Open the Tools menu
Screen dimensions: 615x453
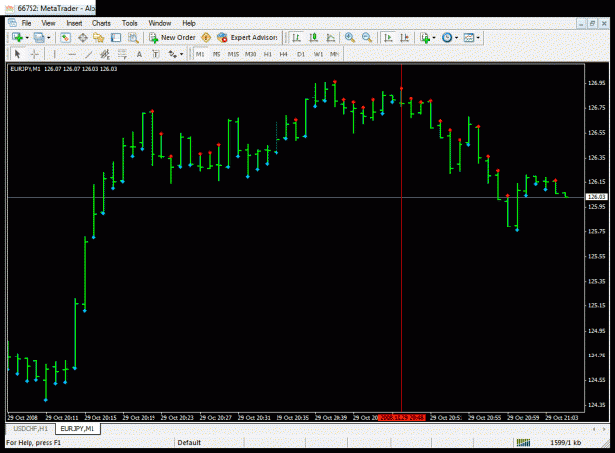130,23
